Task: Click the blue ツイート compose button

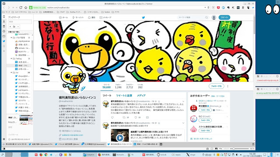Action: coord(224,17)
